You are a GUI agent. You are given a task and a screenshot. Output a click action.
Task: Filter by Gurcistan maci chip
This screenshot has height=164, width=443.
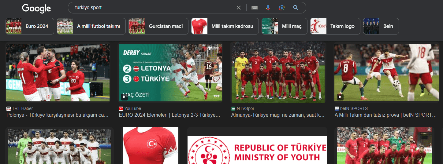[x=158, y=26]
